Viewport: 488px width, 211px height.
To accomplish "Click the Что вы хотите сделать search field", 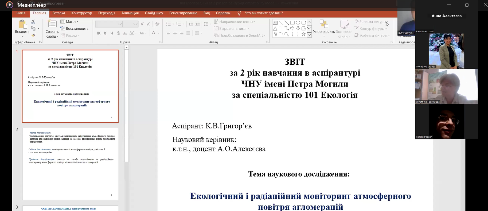I will tap(264, 13).
